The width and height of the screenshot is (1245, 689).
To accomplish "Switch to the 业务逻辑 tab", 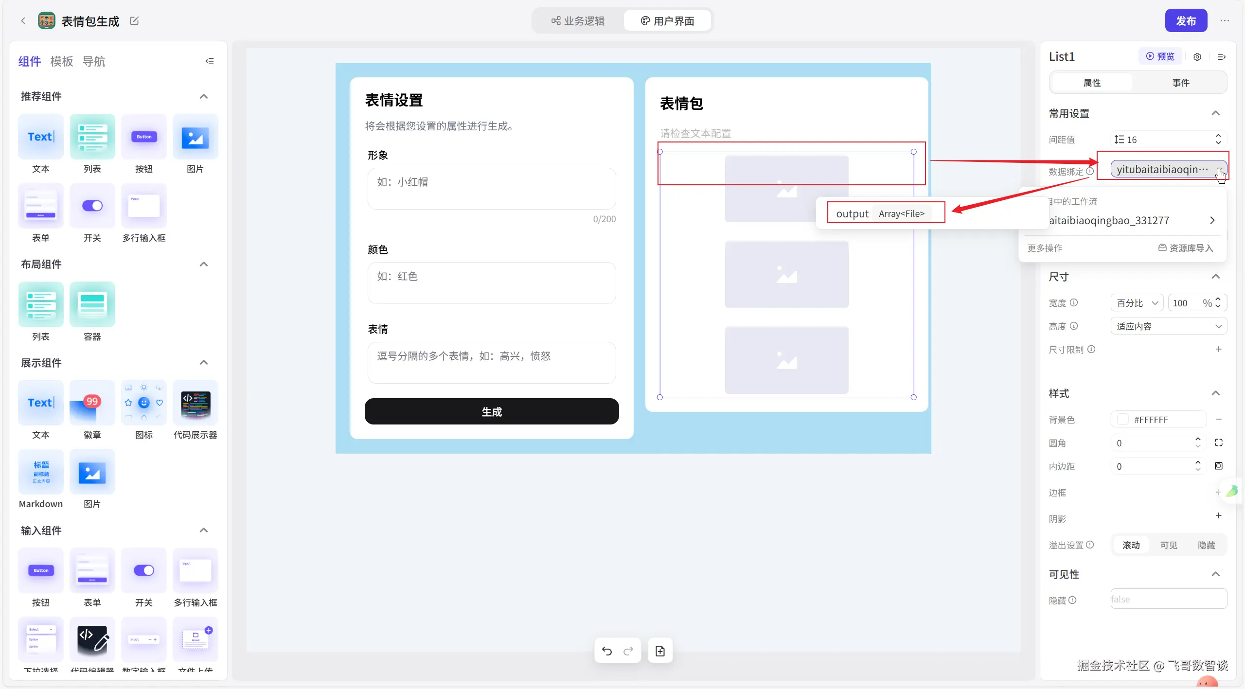I will [x=578, y=21].
